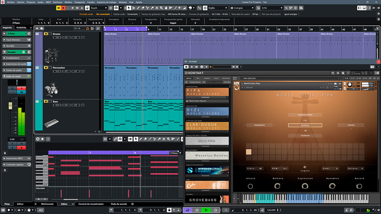381x214 pixels.
Task: Click Kontakt save disk icon
Action: point(332,73)
